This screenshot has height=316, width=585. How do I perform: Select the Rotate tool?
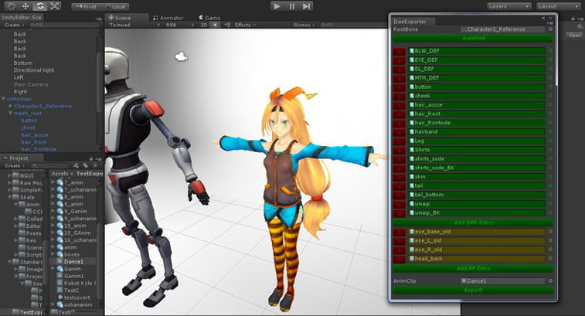40,6
